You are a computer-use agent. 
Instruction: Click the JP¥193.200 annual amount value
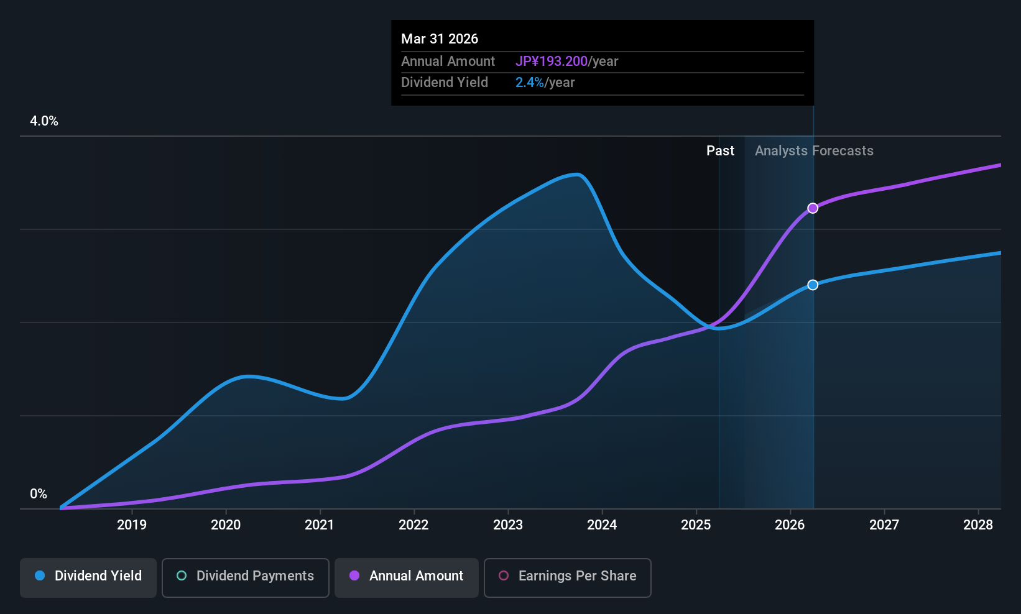click(x=552, y=62)
